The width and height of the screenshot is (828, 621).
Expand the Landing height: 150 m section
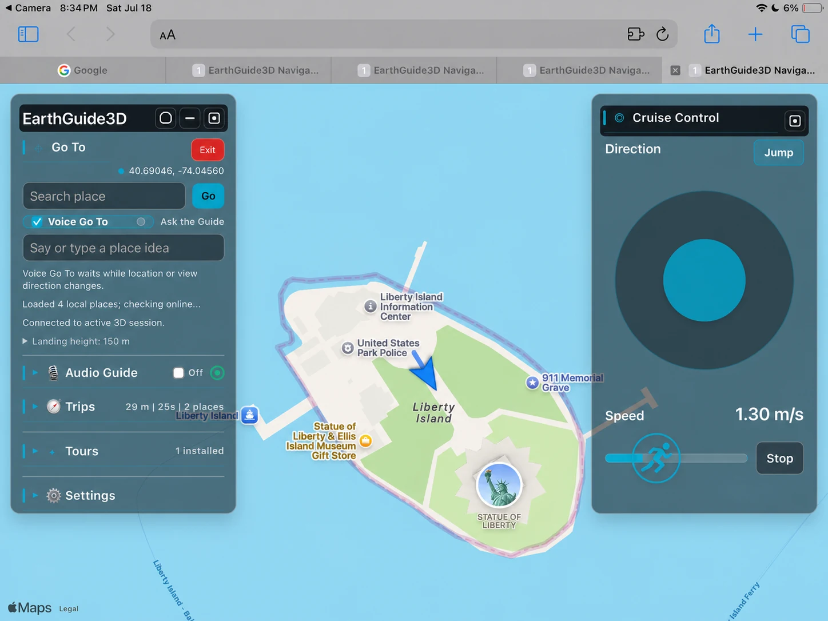76,341
